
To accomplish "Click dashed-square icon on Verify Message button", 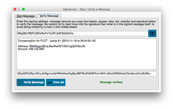I will click(x=20, y=82).
